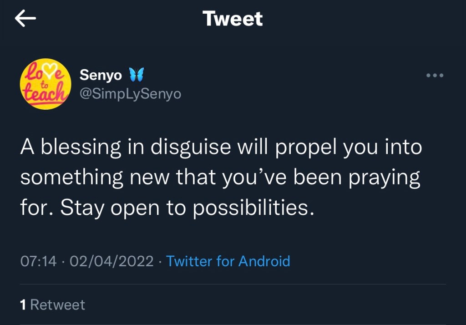Viewport: 466px width, 325px height.
Task: Open the Twitter for Android source link
Action: coord(228,261)
